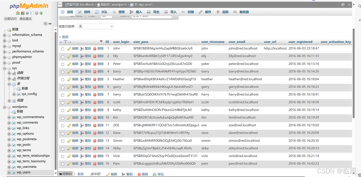This screenshot has width=361, height=177.
Task: Click bottom bar red delete selected icon
Action: tap(139, 174)
